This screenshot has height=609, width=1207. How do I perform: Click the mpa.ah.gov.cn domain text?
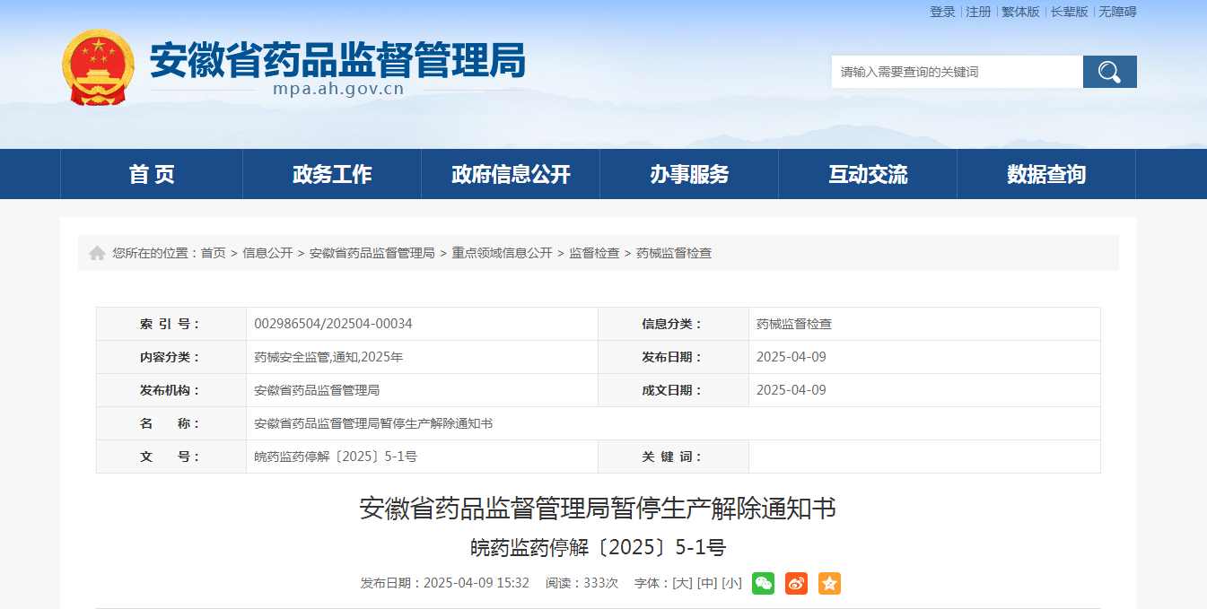click(339, 89)
